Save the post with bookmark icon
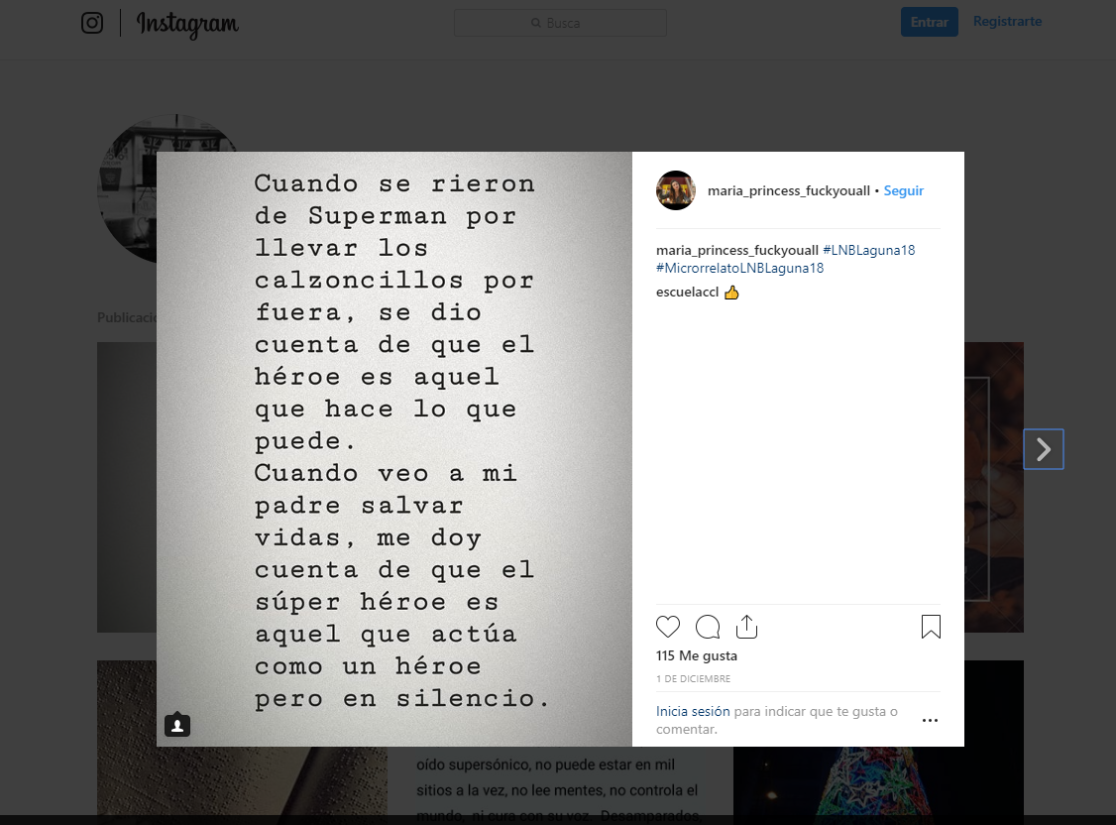The height and width of the screenshot is (825, 1116). [931, 627]
